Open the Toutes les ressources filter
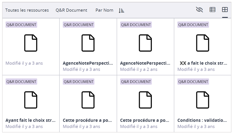Image resolution: width=233 pixels, height=134 pixels. pyautogui.click(x=27, y=10)
